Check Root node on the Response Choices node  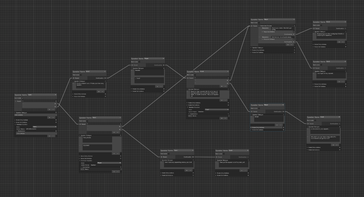[x=259, y=23]
